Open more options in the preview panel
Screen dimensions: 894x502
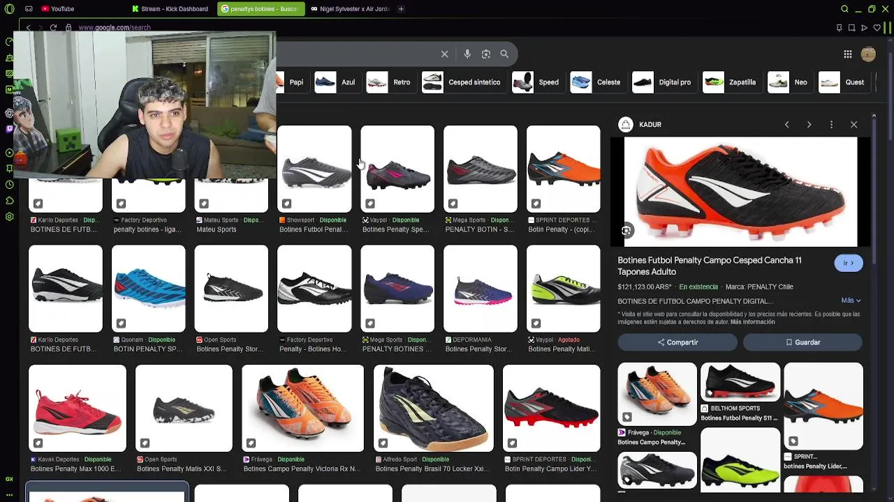coord(831,125)
